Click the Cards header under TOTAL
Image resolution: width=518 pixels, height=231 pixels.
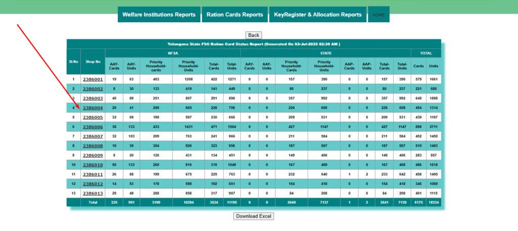point(418,66)
